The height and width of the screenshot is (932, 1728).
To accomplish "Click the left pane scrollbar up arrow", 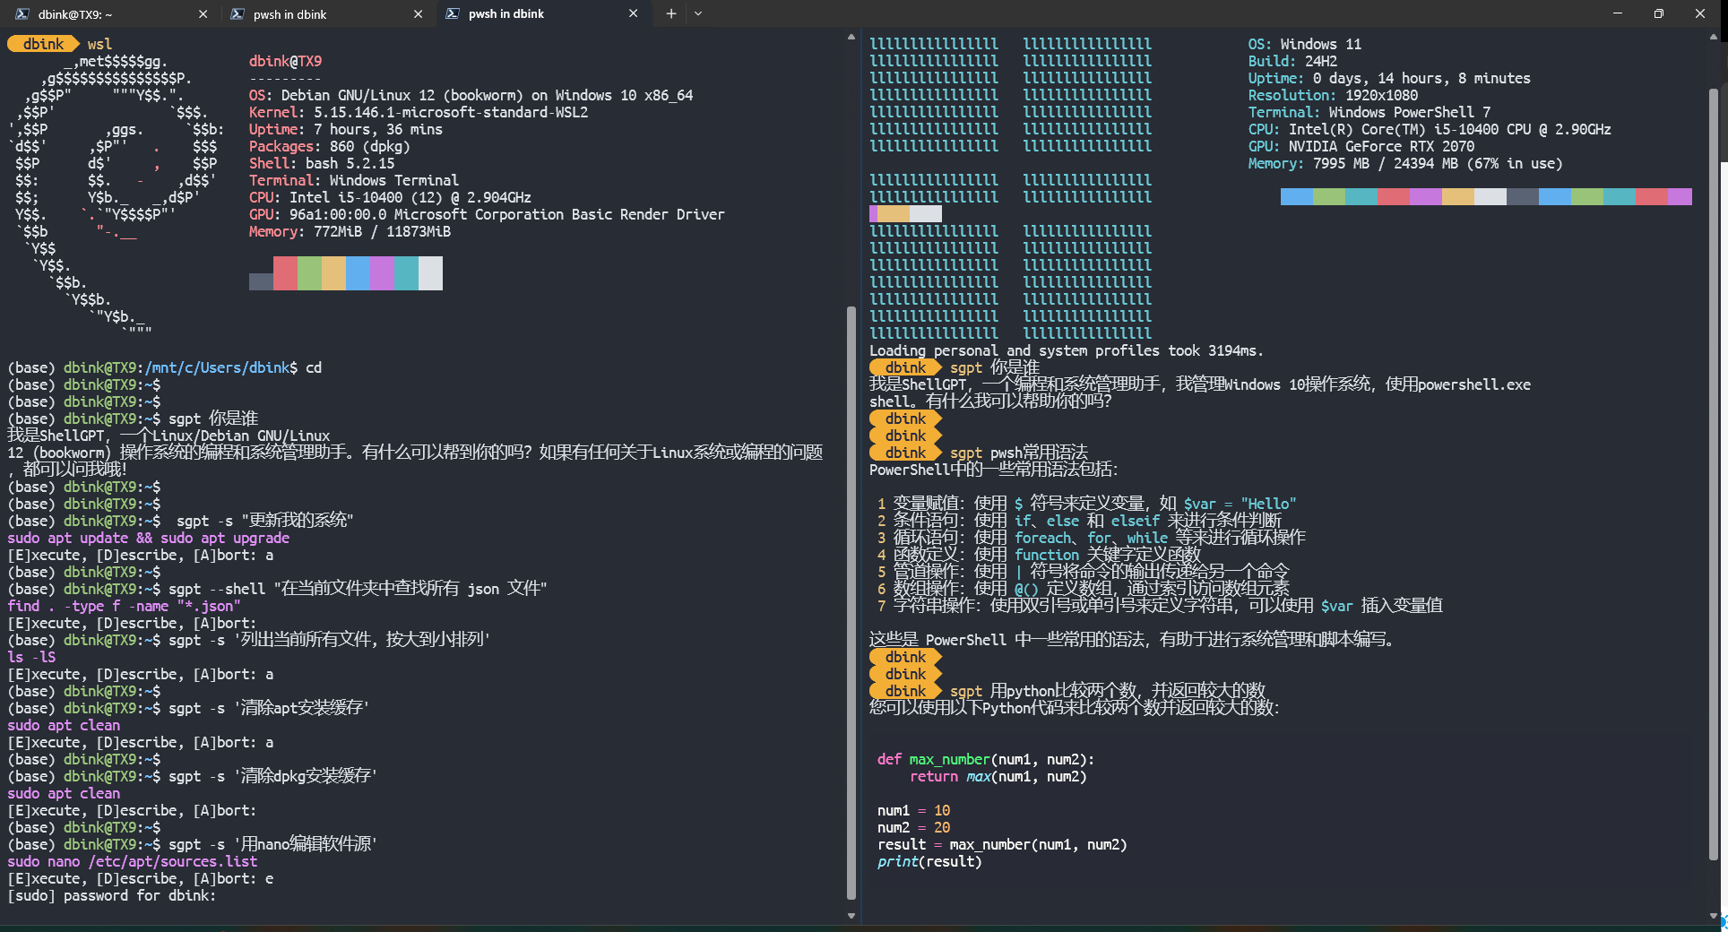I will coord(851,38).
